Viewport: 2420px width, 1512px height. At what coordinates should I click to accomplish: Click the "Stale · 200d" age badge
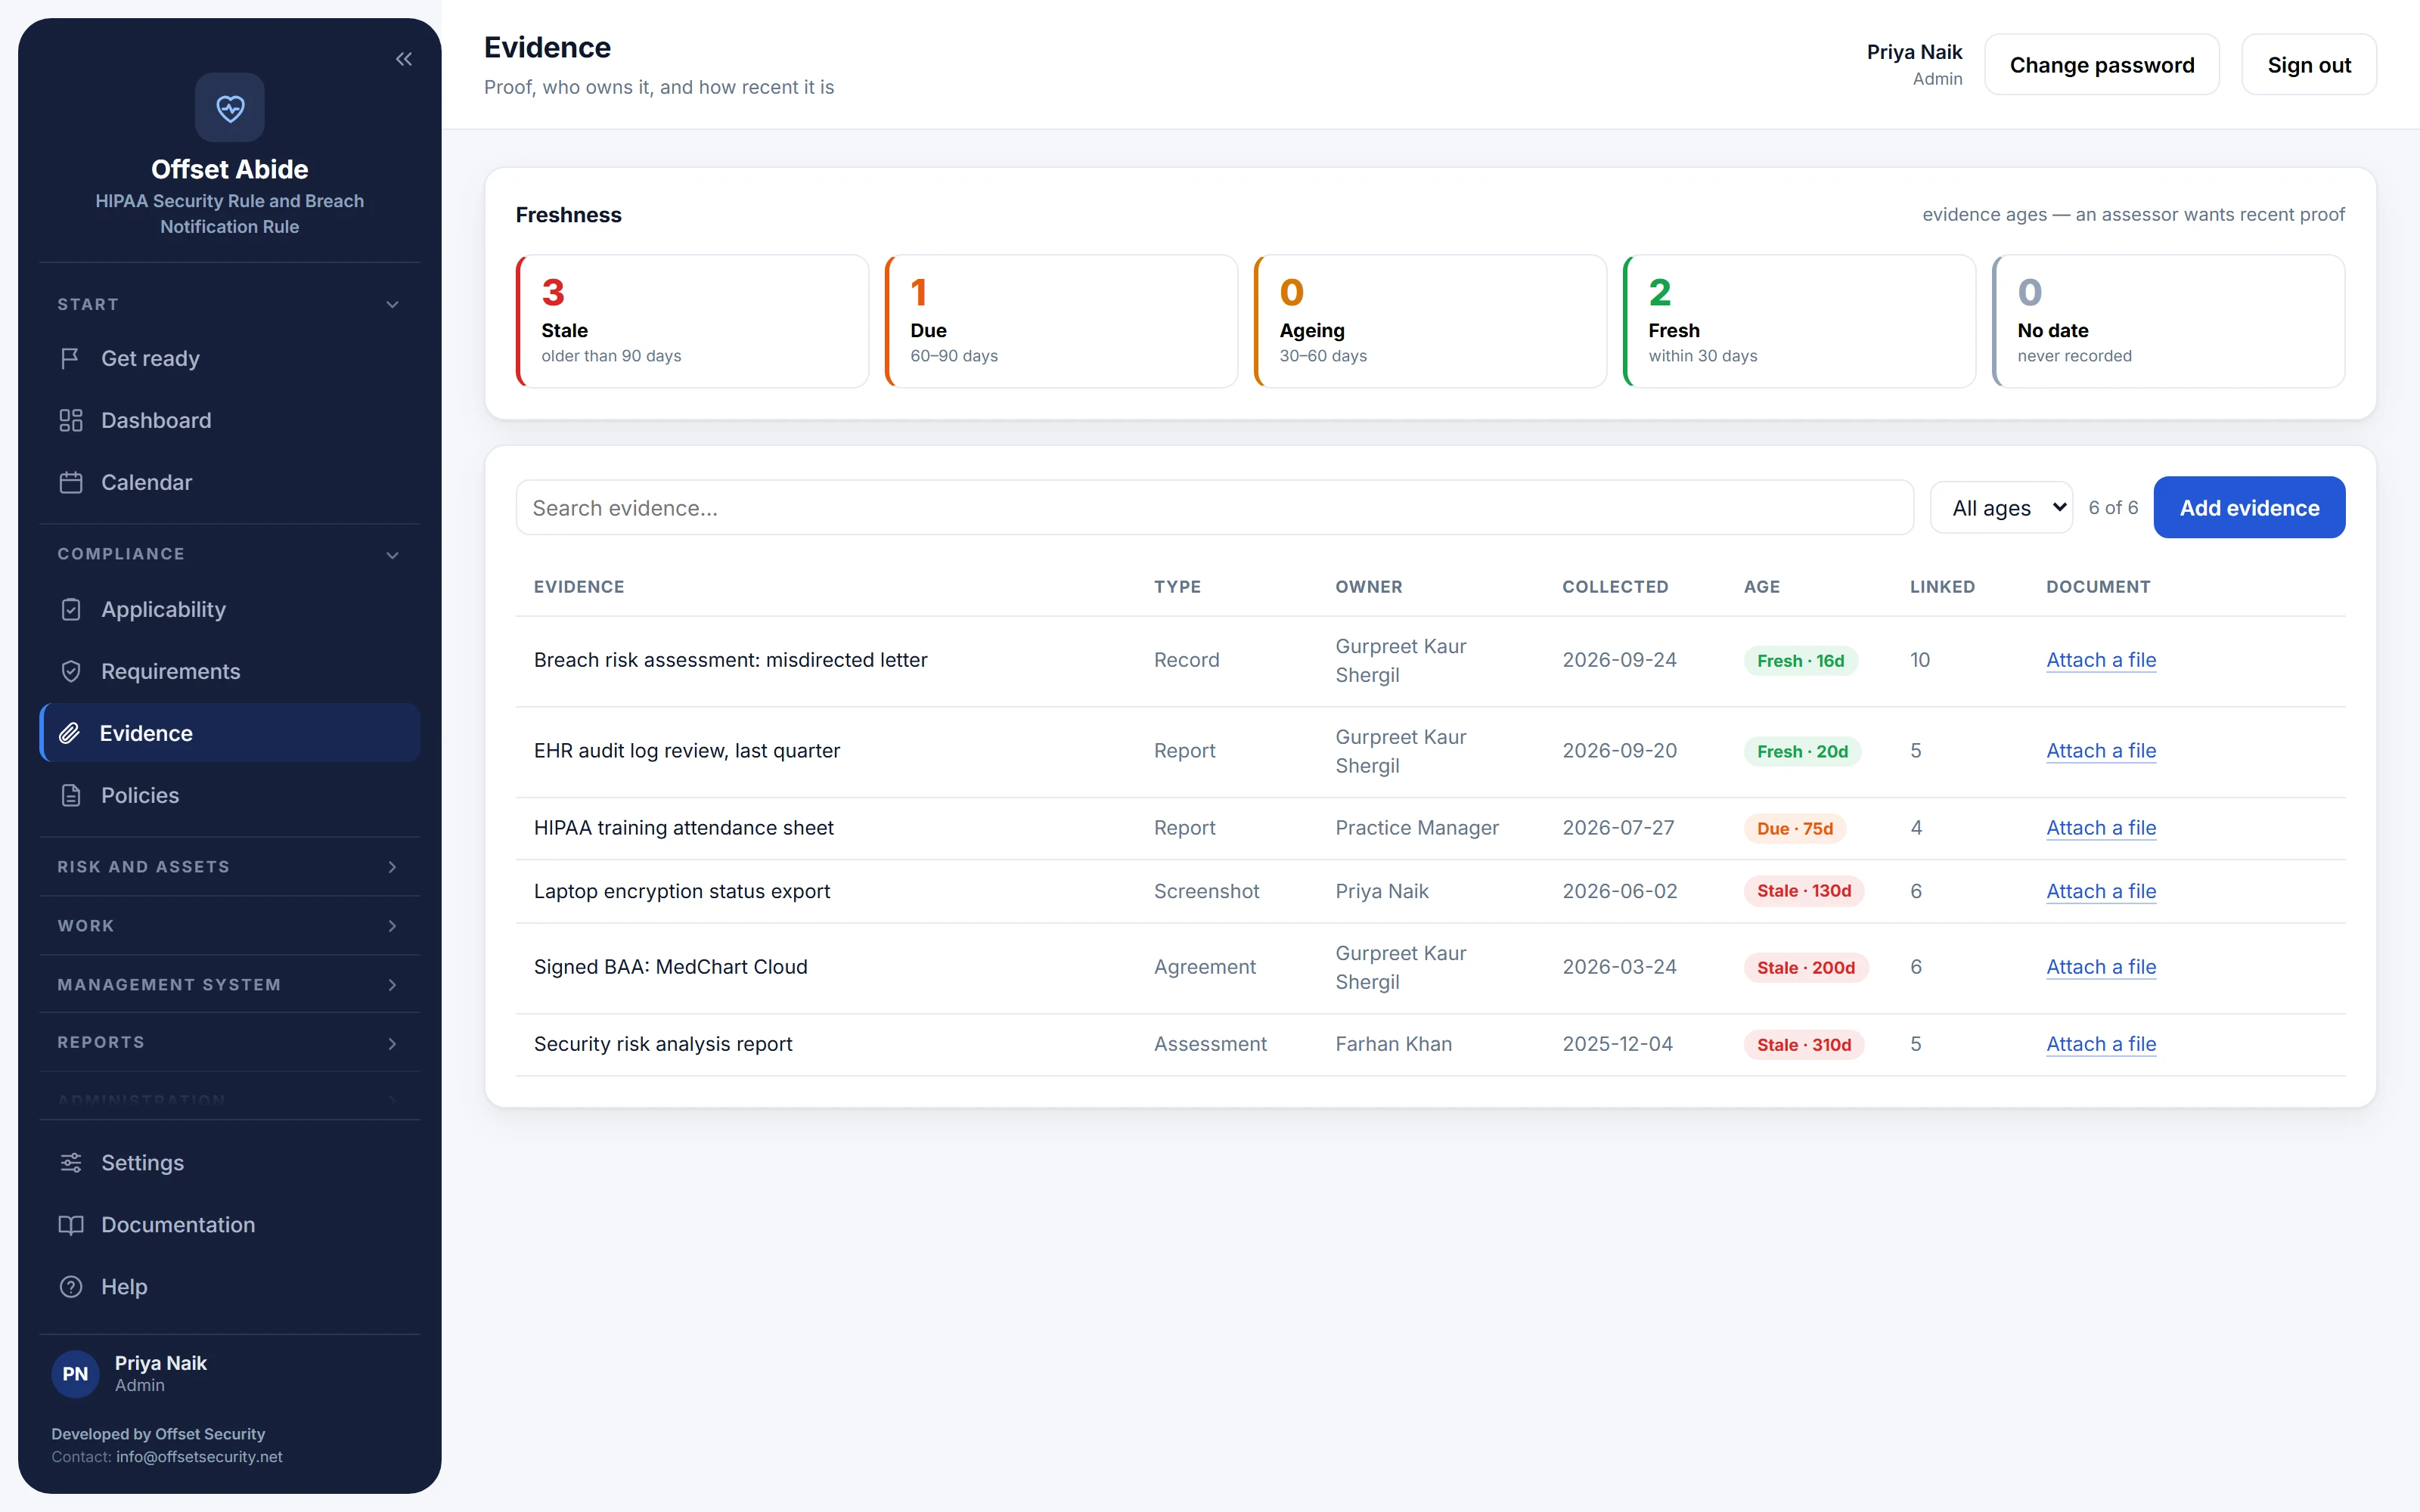[x=1805, y=967]
